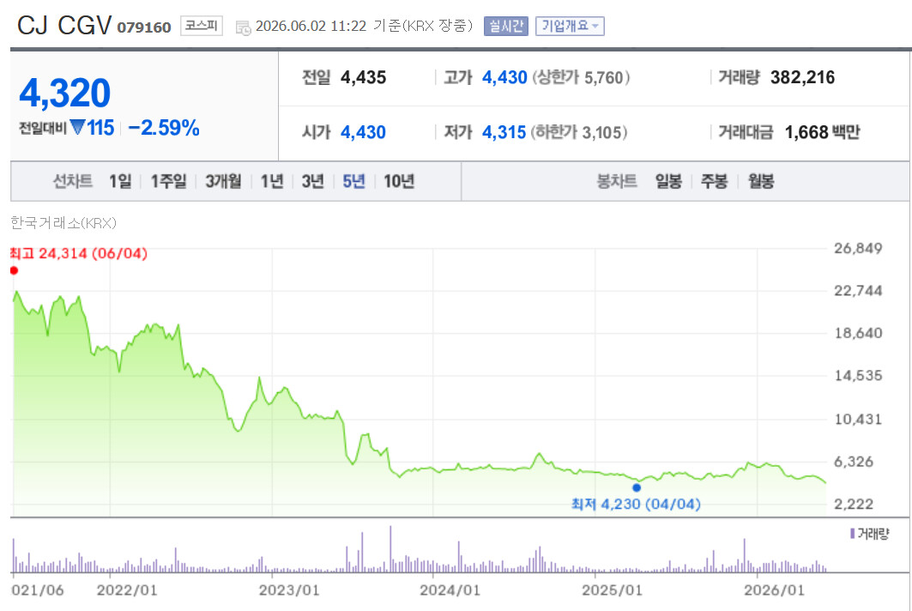This screenshot has width=912, height=611.
Task: Click the 전일 value 4,435
Action: coord(364,77)
